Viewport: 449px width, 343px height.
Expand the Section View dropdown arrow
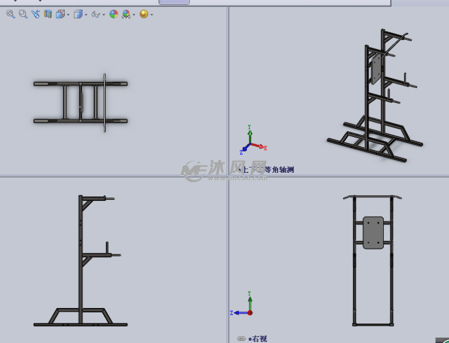click(x=67, y=14)
